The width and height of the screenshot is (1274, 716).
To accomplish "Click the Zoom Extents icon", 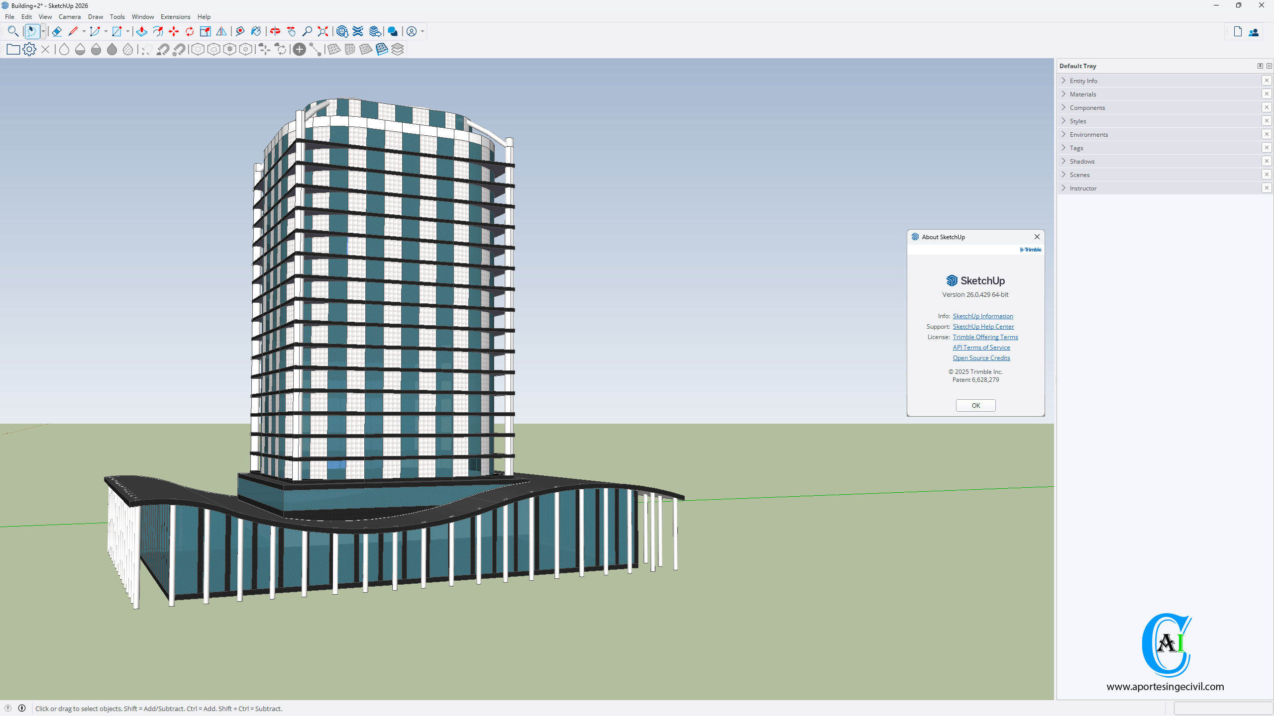I will pos(323,31).
